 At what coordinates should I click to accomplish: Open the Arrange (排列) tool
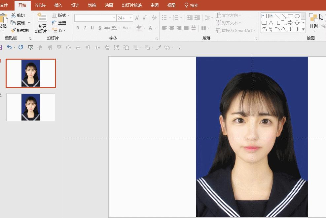[313, 22]
